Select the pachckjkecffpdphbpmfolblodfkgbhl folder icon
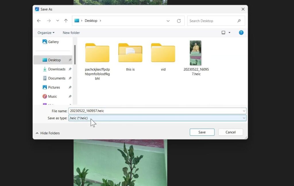This screenshot has height=186, width=294. click(97, 53)
